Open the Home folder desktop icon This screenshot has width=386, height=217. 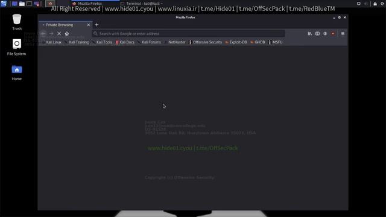coord(17,73)
